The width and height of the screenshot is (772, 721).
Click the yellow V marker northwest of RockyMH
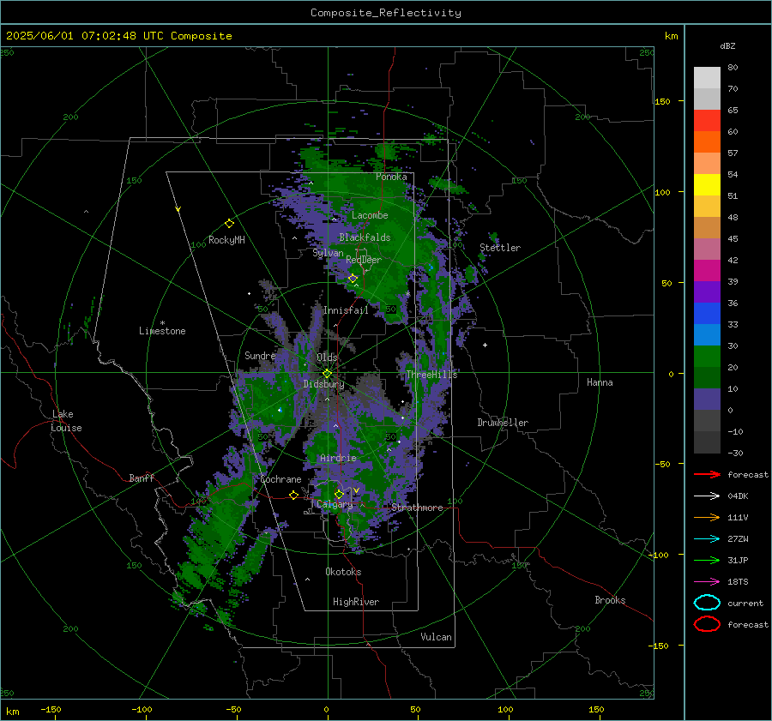click(x=178, y=209)
